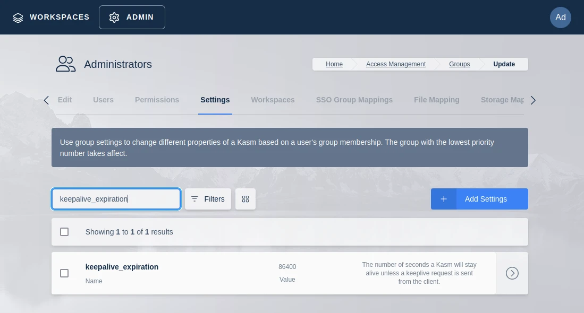The width and height of the screenshot is (584, 313).
Task: Click the Administrators group people icon
Action: pyautogui.click(x=66, y=64)
